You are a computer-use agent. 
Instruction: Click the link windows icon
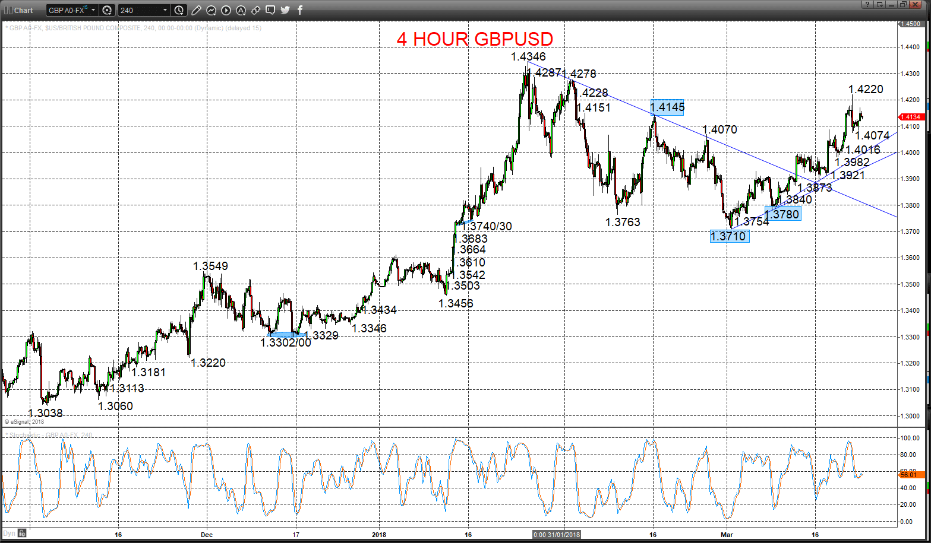(x=255, y=10)
